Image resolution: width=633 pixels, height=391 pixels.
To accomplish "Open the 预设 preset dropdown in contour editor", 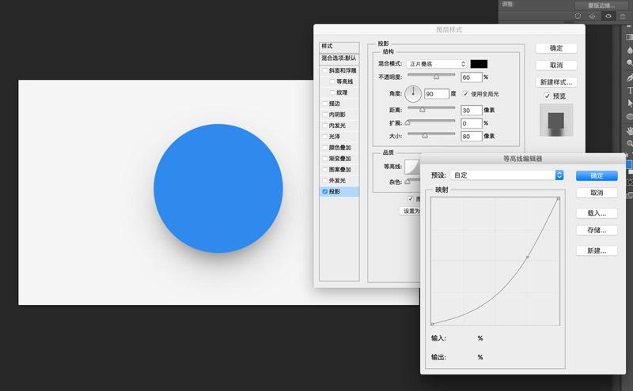I will pos(506,175).
